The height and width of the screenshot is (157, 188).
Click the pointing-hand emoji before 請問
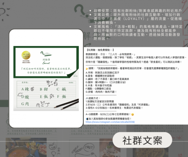[x=87, y=68]
